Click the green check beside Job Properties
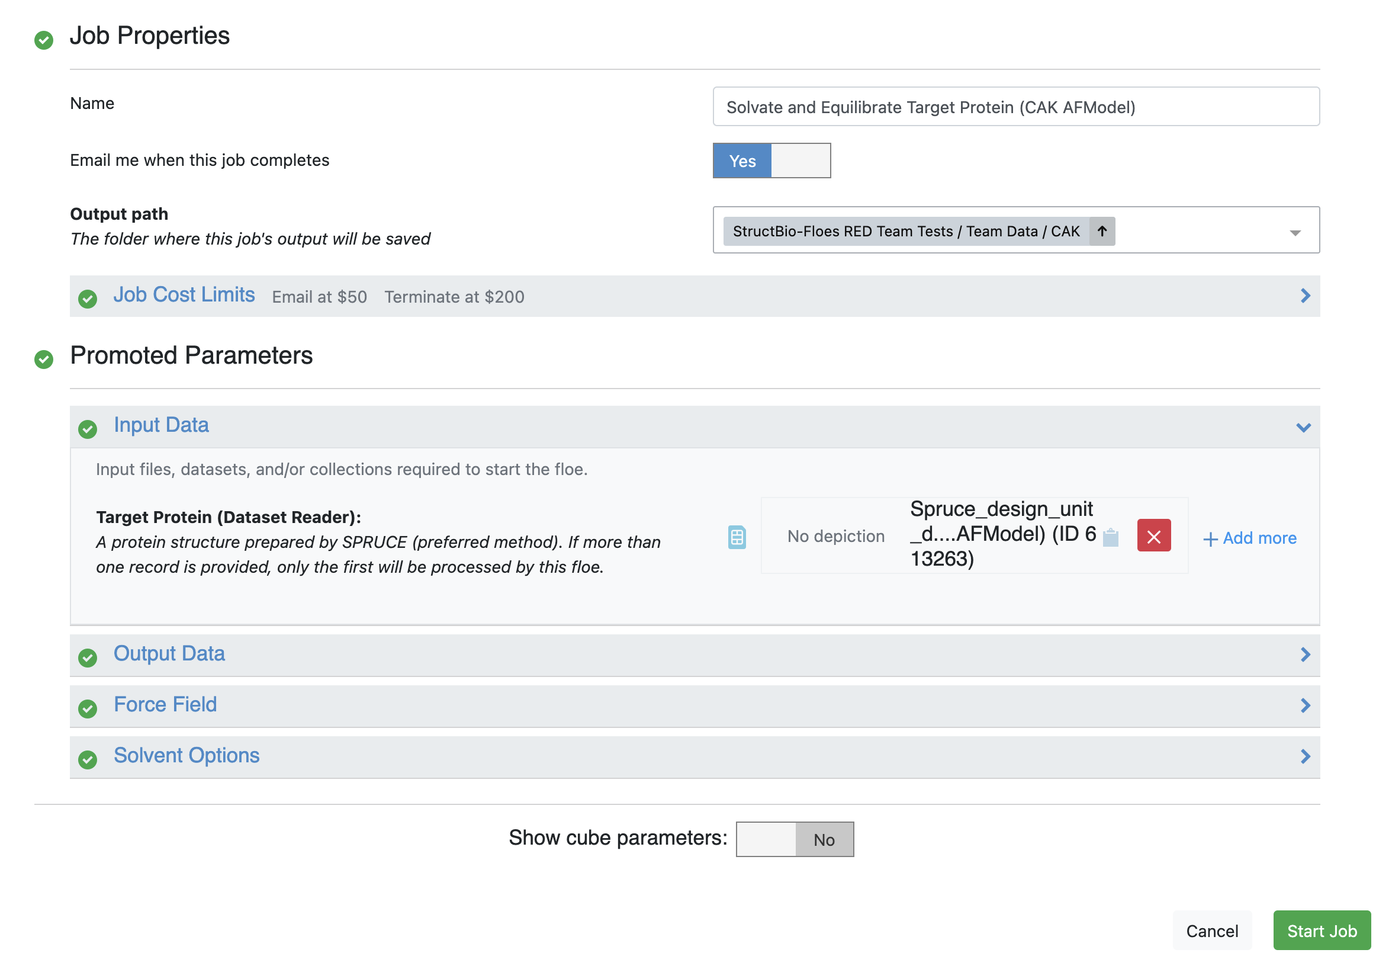Viewport: 1376px width, 956px height. tap(44, 40)
